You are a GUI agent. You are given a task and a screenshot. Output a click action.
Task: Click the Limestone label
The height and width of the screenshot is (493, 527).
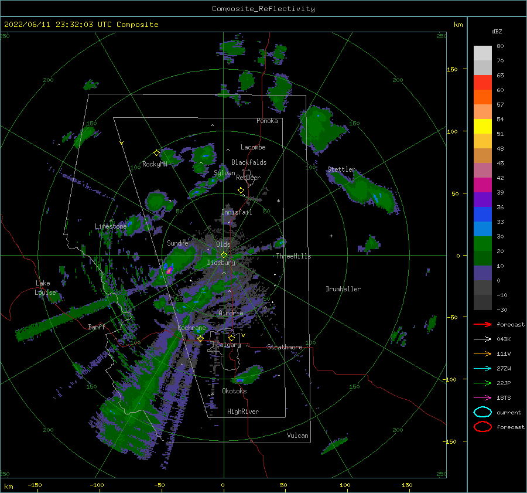click(x=111, y=226)
